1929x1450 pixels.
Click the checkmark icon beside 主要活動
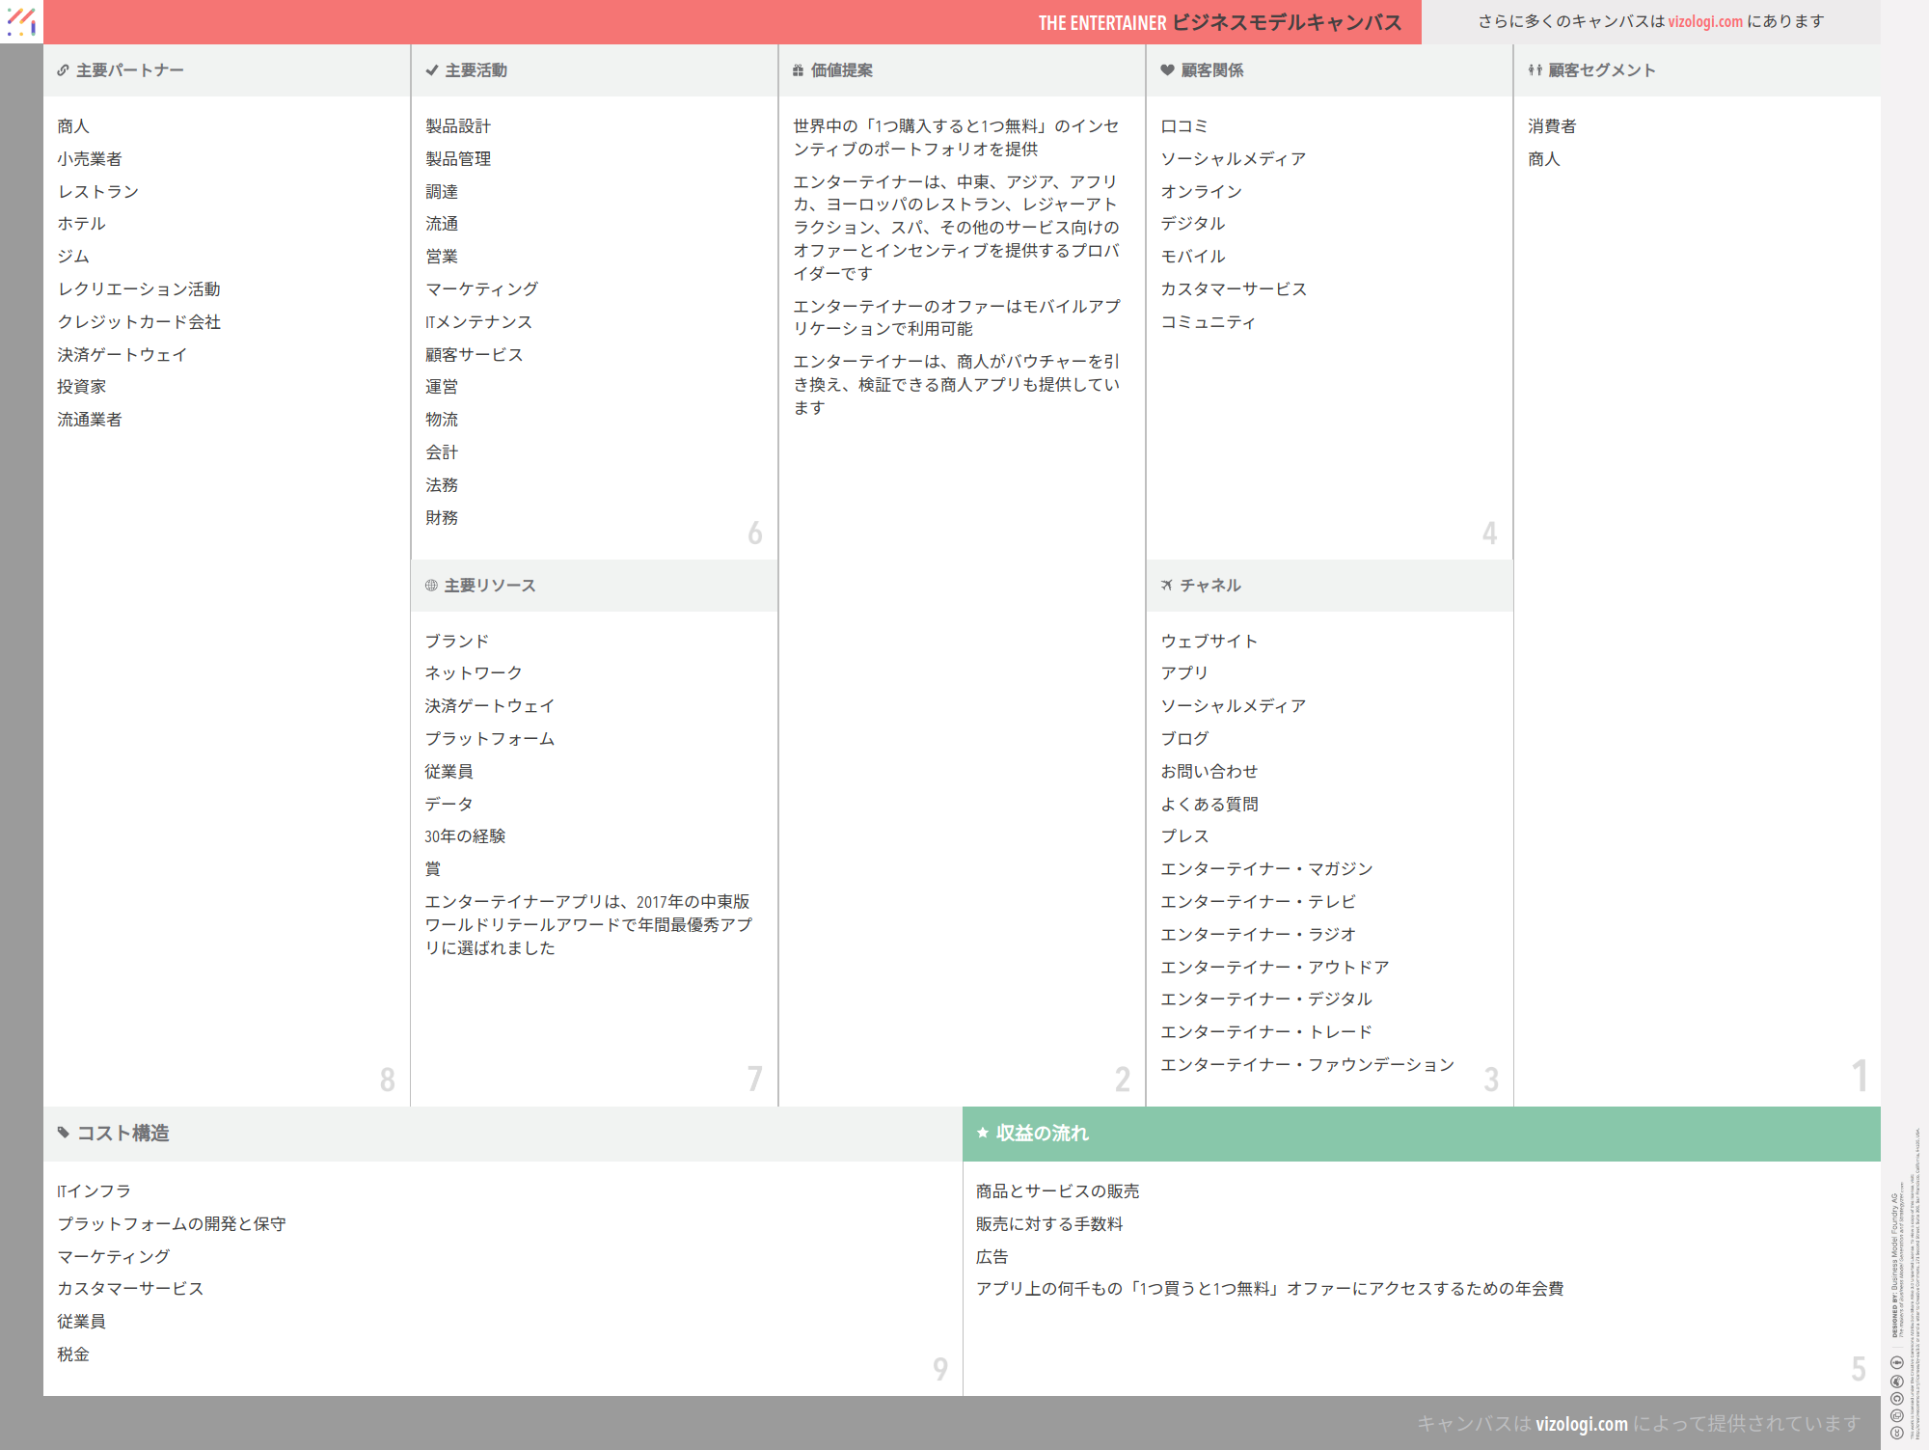[432, 70]
